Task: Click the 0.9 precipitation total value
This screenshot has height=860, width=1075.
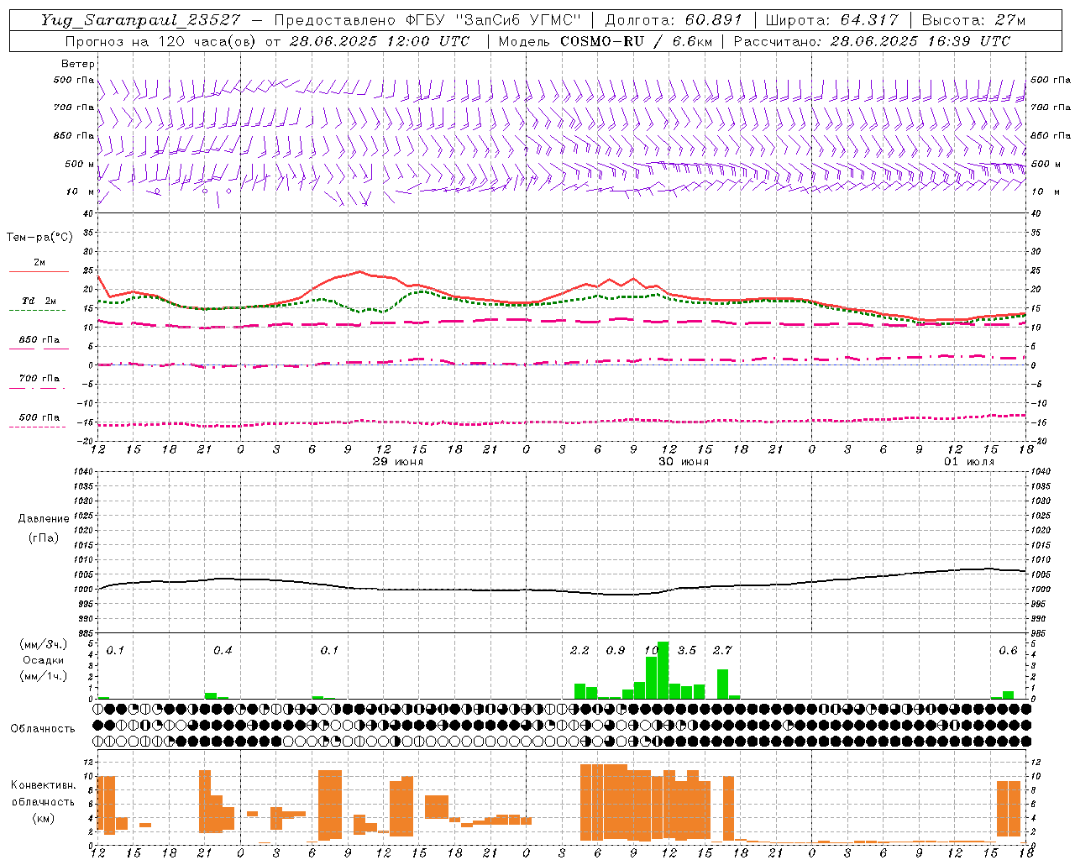Action: (616, 650)
